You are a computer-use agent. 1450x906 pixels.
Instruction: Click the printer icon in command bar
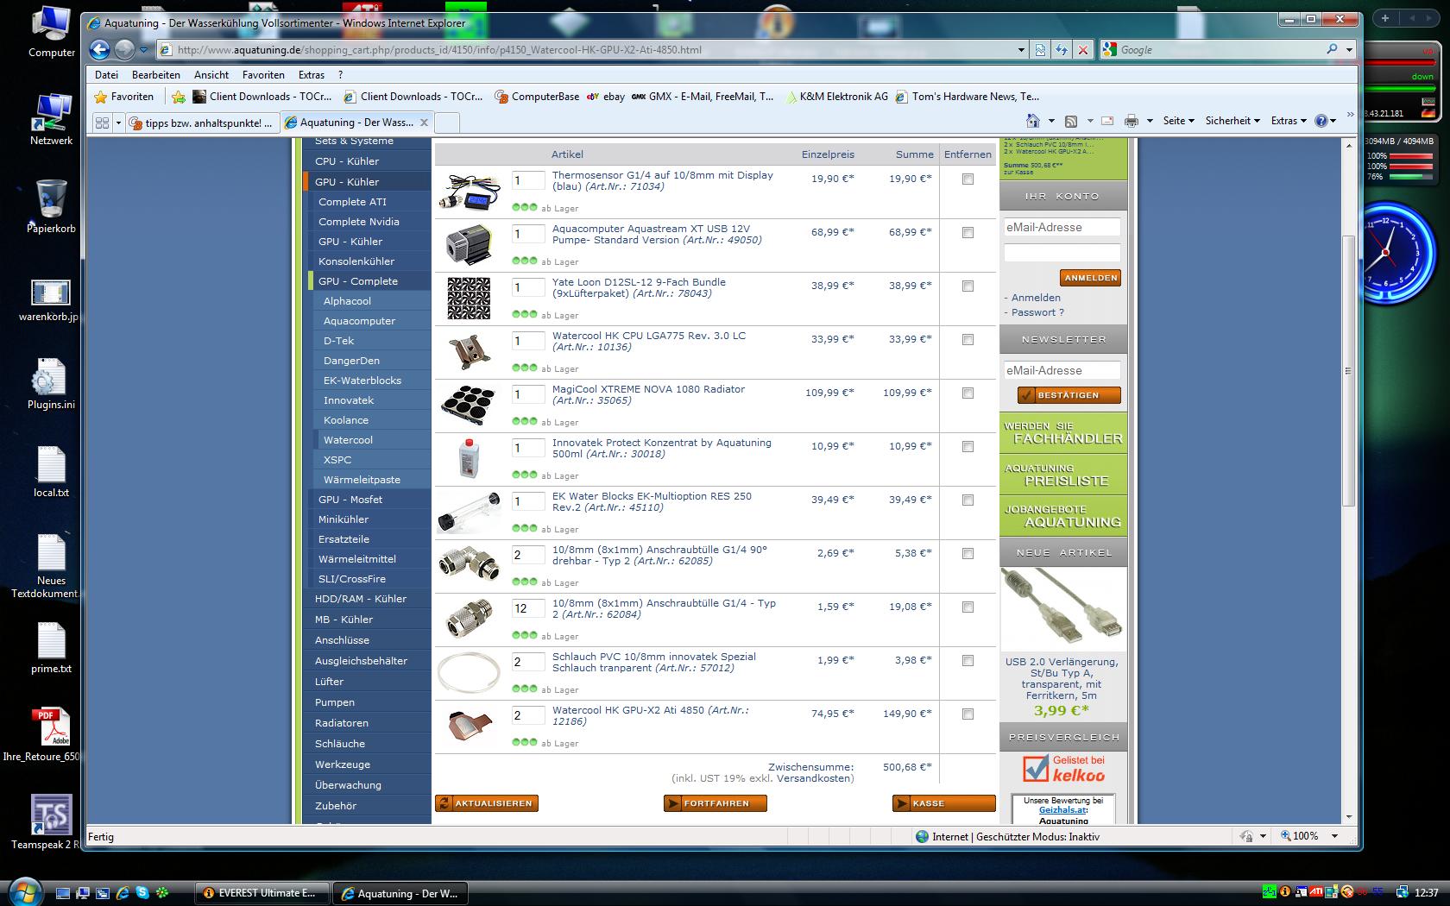coord(1131,121)
